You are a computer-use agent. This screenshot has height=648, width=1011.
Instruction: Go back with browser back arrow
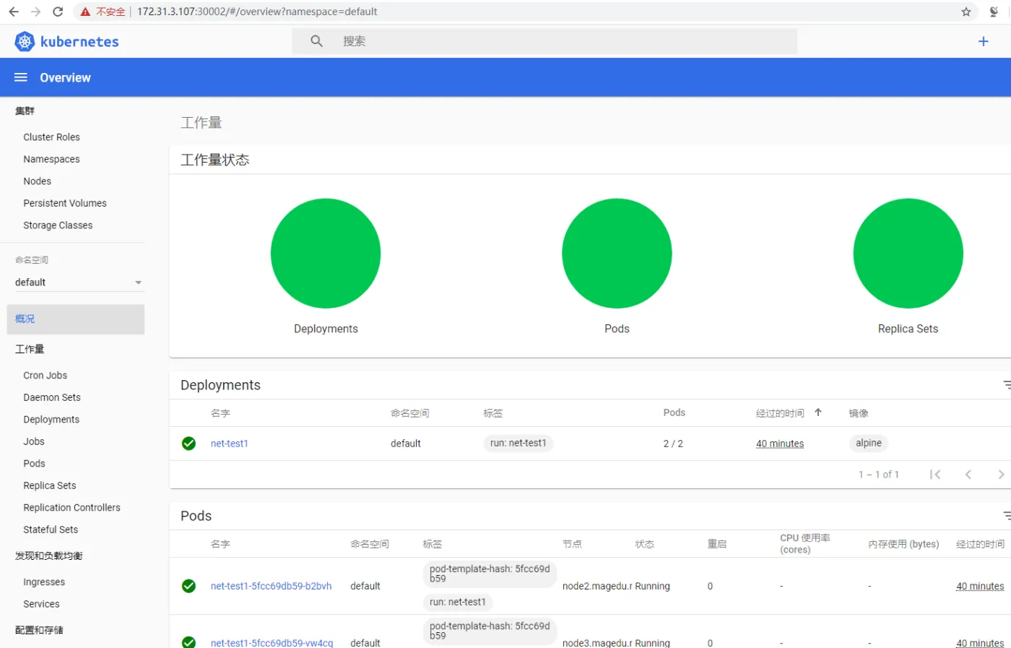tap(14, 12)
